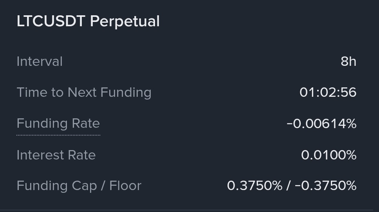Click the 8h interval value

(x=348, y=62)
